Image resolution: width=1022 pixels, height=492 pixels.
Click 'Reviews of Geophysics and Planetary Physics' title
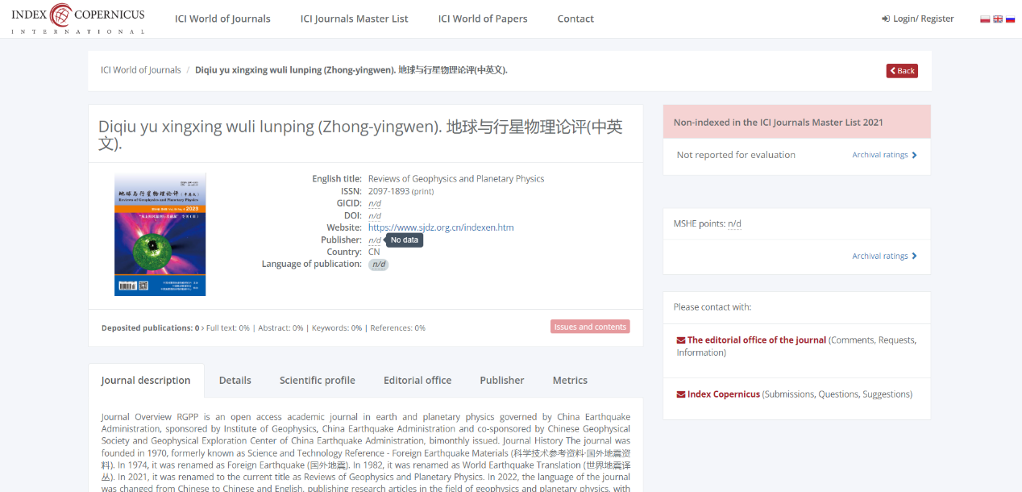pos(456,179)
